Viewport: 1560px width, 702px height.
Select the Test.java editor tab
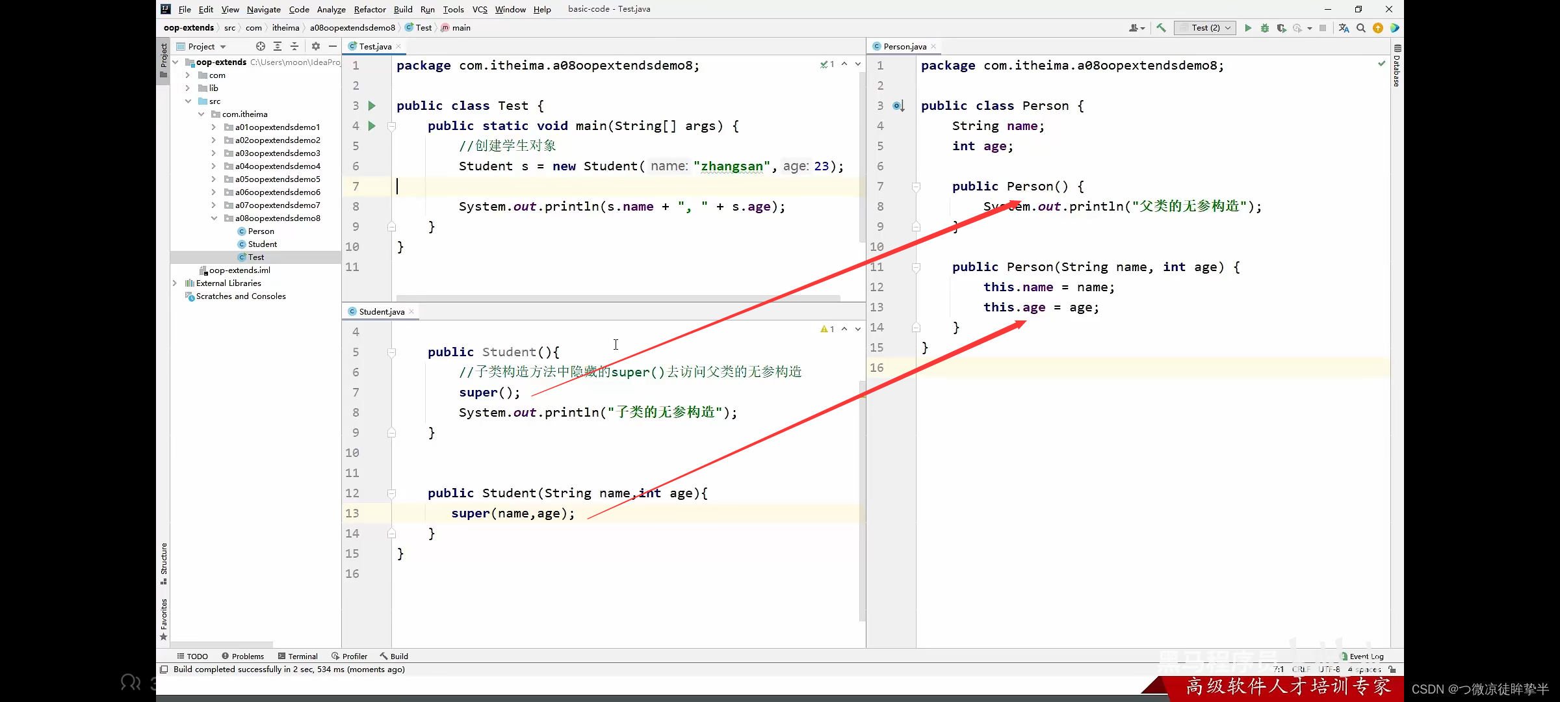(x=376, y=45)
